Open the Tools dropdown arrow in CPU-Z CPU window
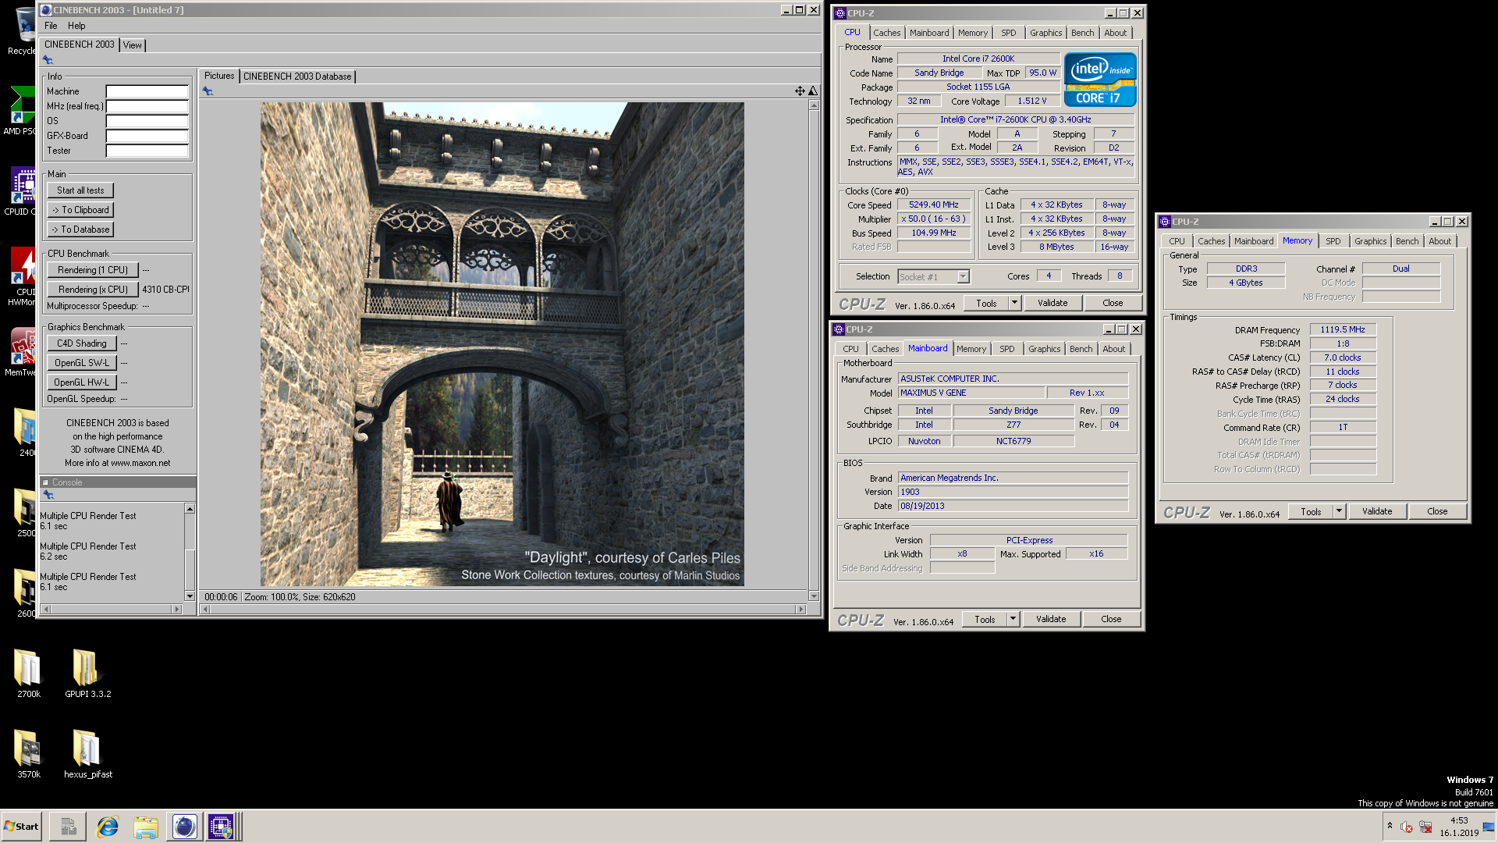The image size is (1498, 843). [x=1014, y=303]
